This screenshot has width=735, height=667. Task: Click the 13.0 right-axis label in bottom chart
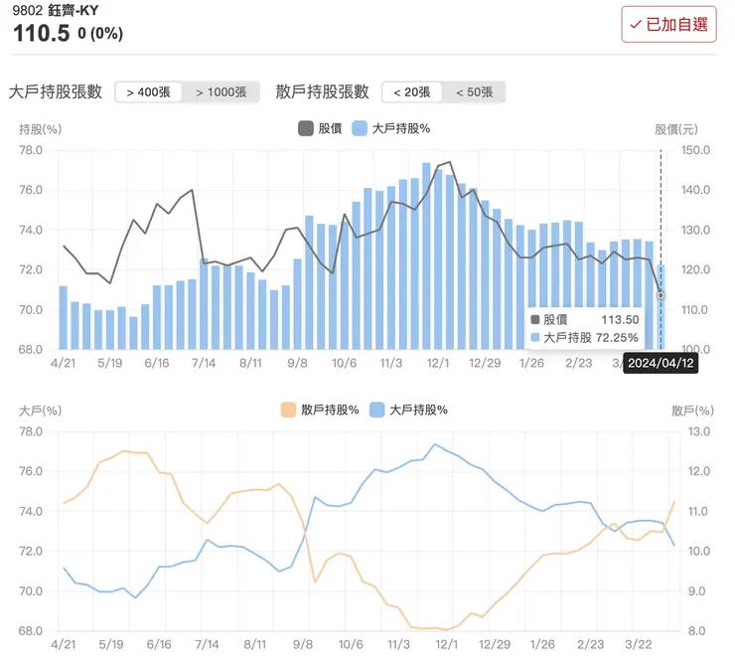point(699,431)
